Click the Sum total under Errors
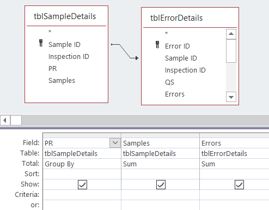This screenshot has width=269, height=210. [x=235, y=164]
